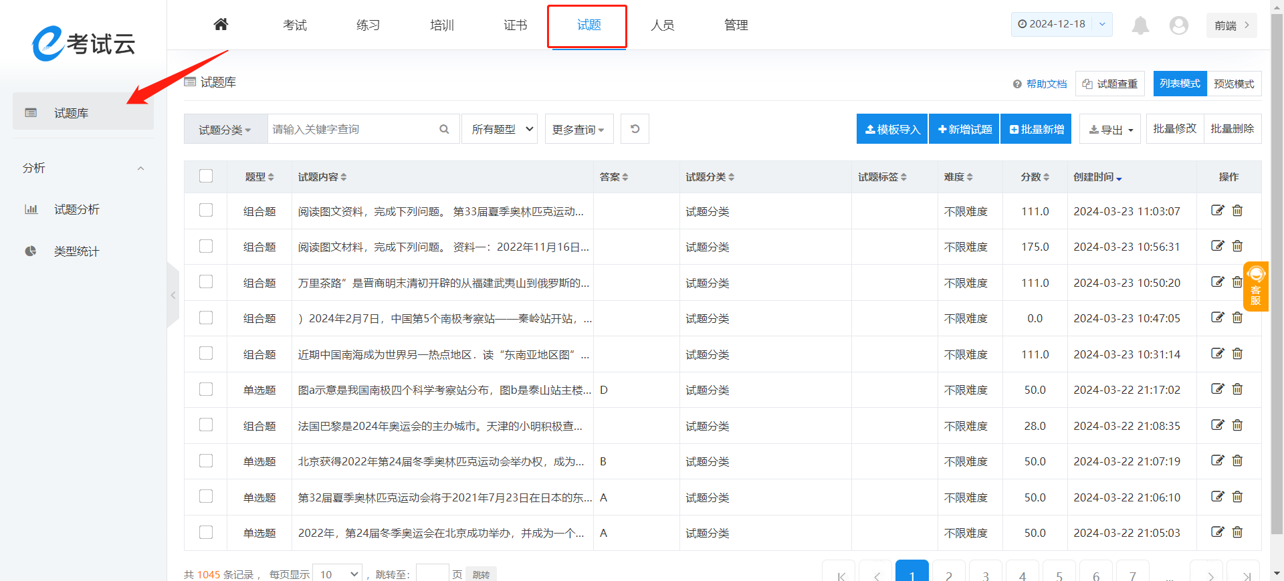The image size is (1284, 581).
Task: Click the reset query refresh icon
Action: [635, 129]
